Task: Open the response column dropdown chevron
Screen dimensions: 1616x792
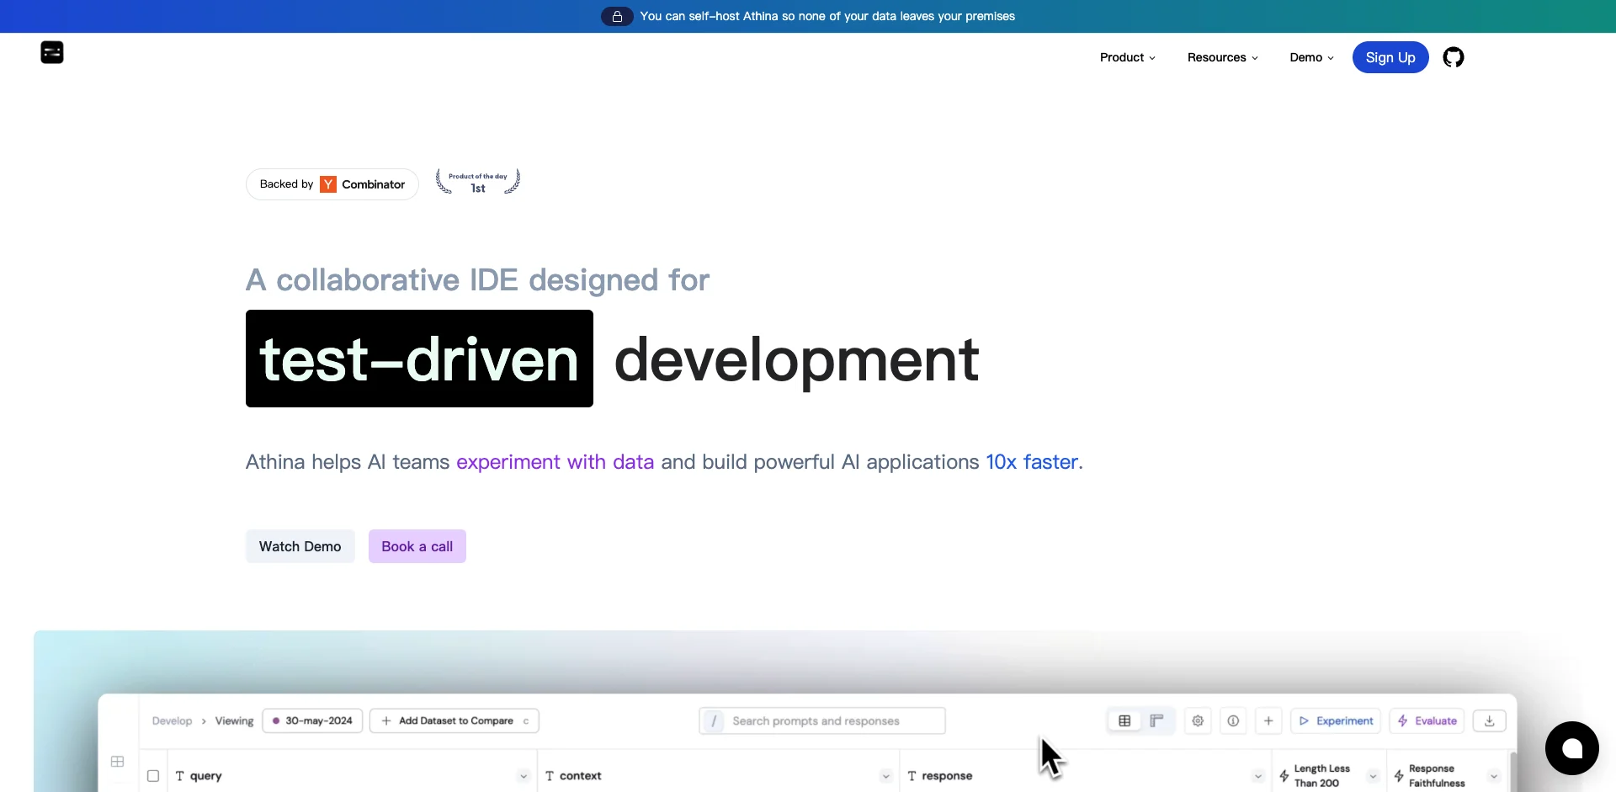Action: click(1257, 776)
